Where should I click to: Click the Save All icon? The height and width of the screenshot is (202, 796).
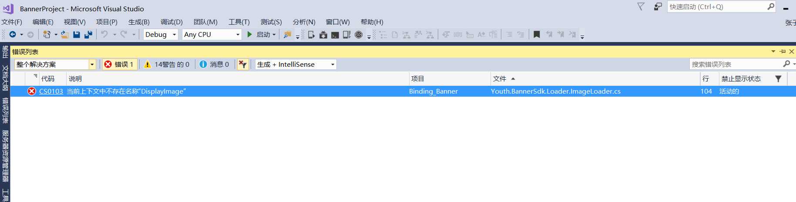pos(88,34)
